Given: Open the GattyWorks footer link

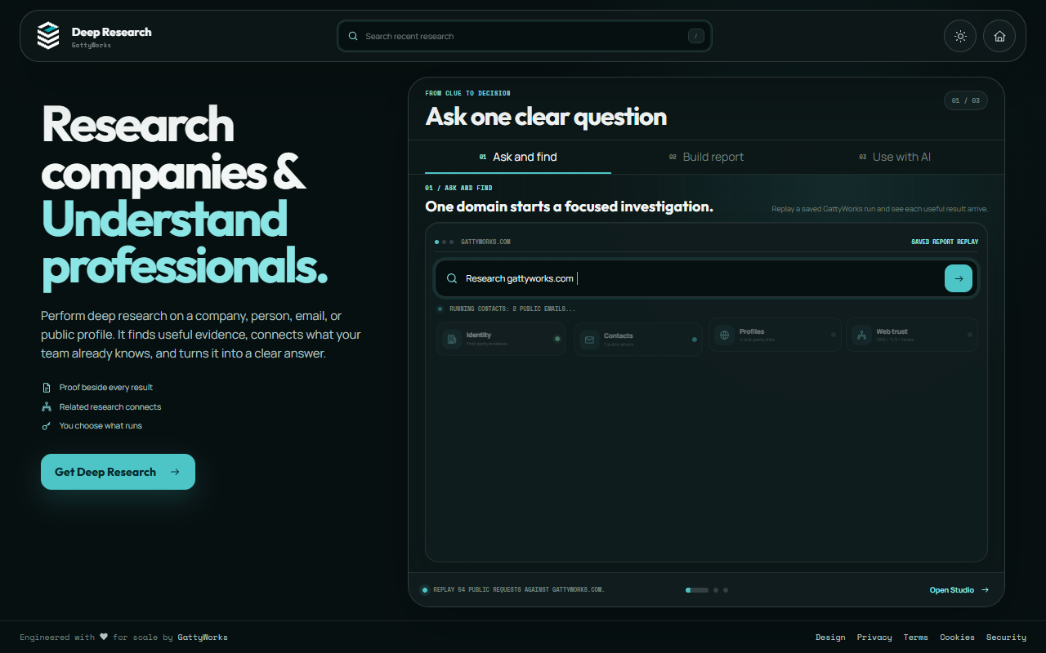Looking at the screenshot, I should [x=203, y=637].
